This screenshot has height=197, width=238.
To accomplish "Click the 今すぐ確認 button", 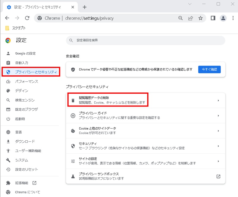I will [x=210, y=69].
